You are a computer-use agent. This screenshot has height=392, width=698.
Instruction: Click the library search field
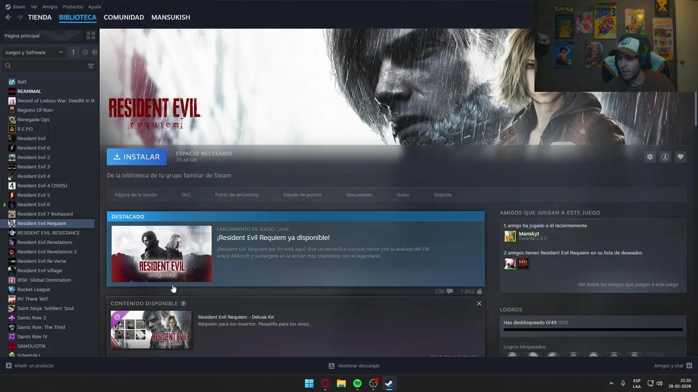click(48, 66)
